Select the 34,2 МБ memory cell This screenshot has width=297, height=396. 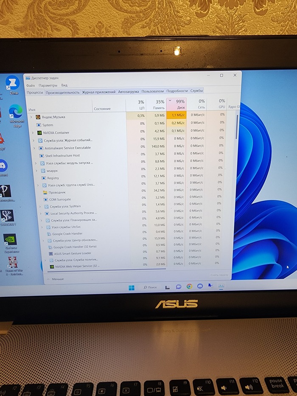[x=157, y=191]
